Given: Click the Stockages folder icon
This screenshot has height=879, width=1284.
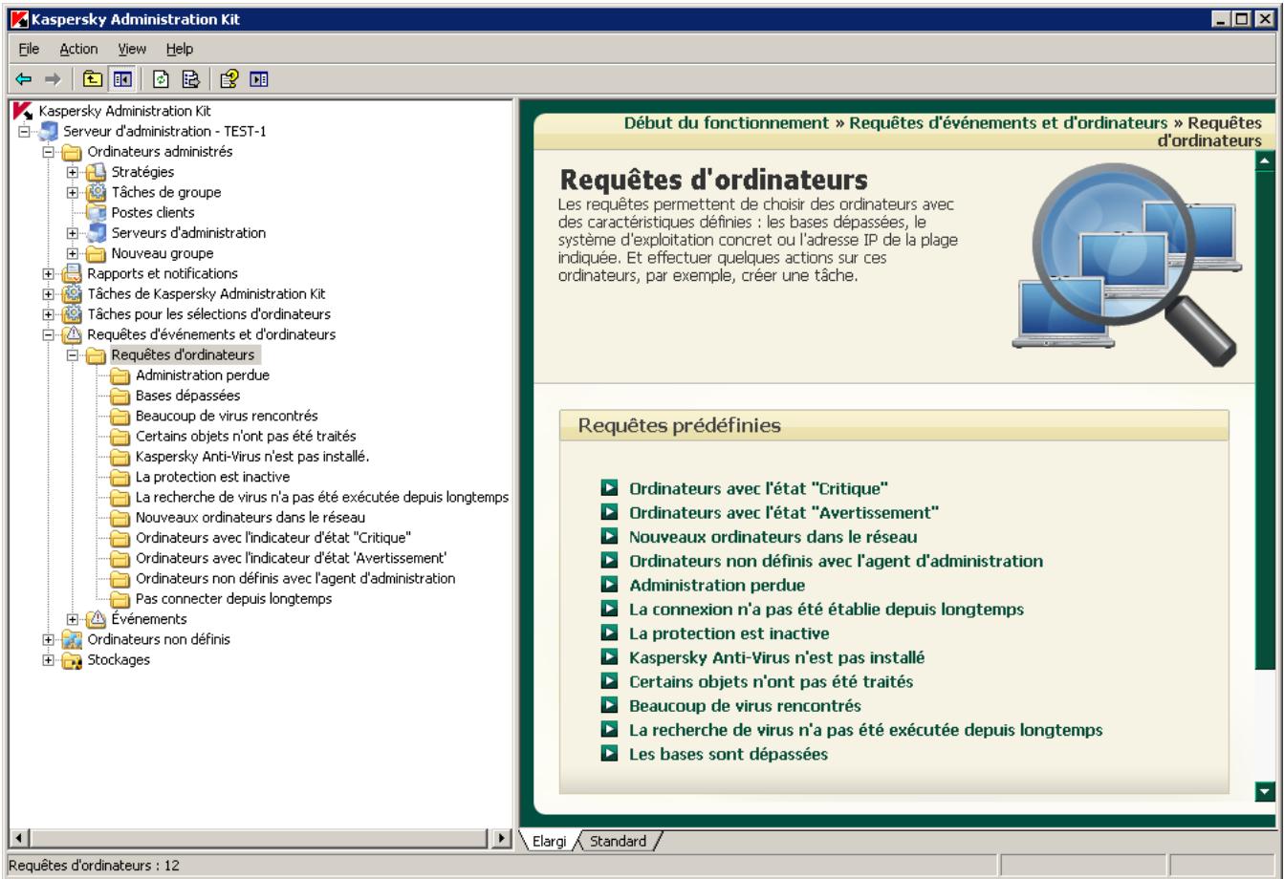Looking at the screenshot, I should 73,659.
